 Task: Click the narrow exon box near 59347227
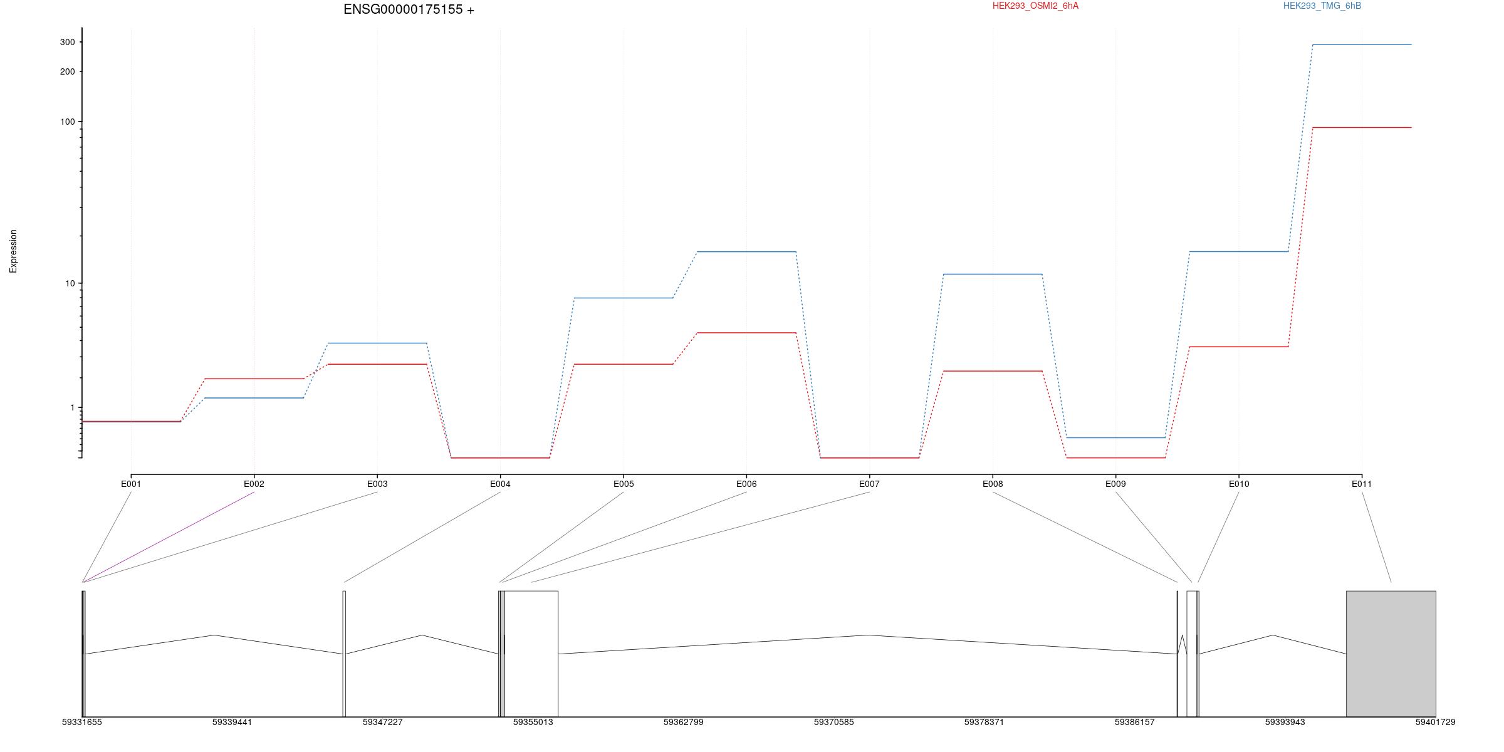344,654
